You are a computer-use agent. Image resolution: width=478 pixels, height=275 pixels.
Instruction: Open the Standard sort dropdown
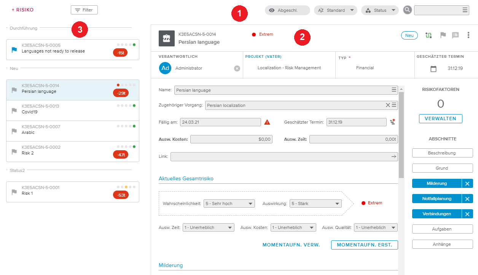(335, 10)
